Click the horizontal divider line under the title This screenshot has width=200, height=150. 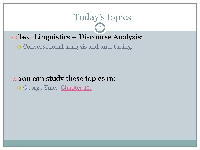[50, 28]
